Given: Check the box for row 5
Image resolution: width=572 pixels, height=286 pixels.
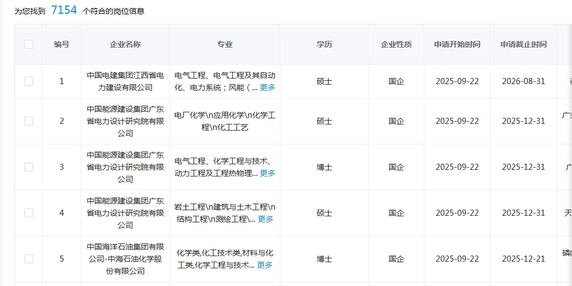Looking at the screenshot, I should pyautogui.click(x=29, y=259).
